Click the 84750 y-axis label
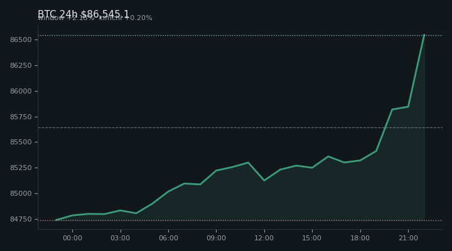 click(x=21, y=219)
